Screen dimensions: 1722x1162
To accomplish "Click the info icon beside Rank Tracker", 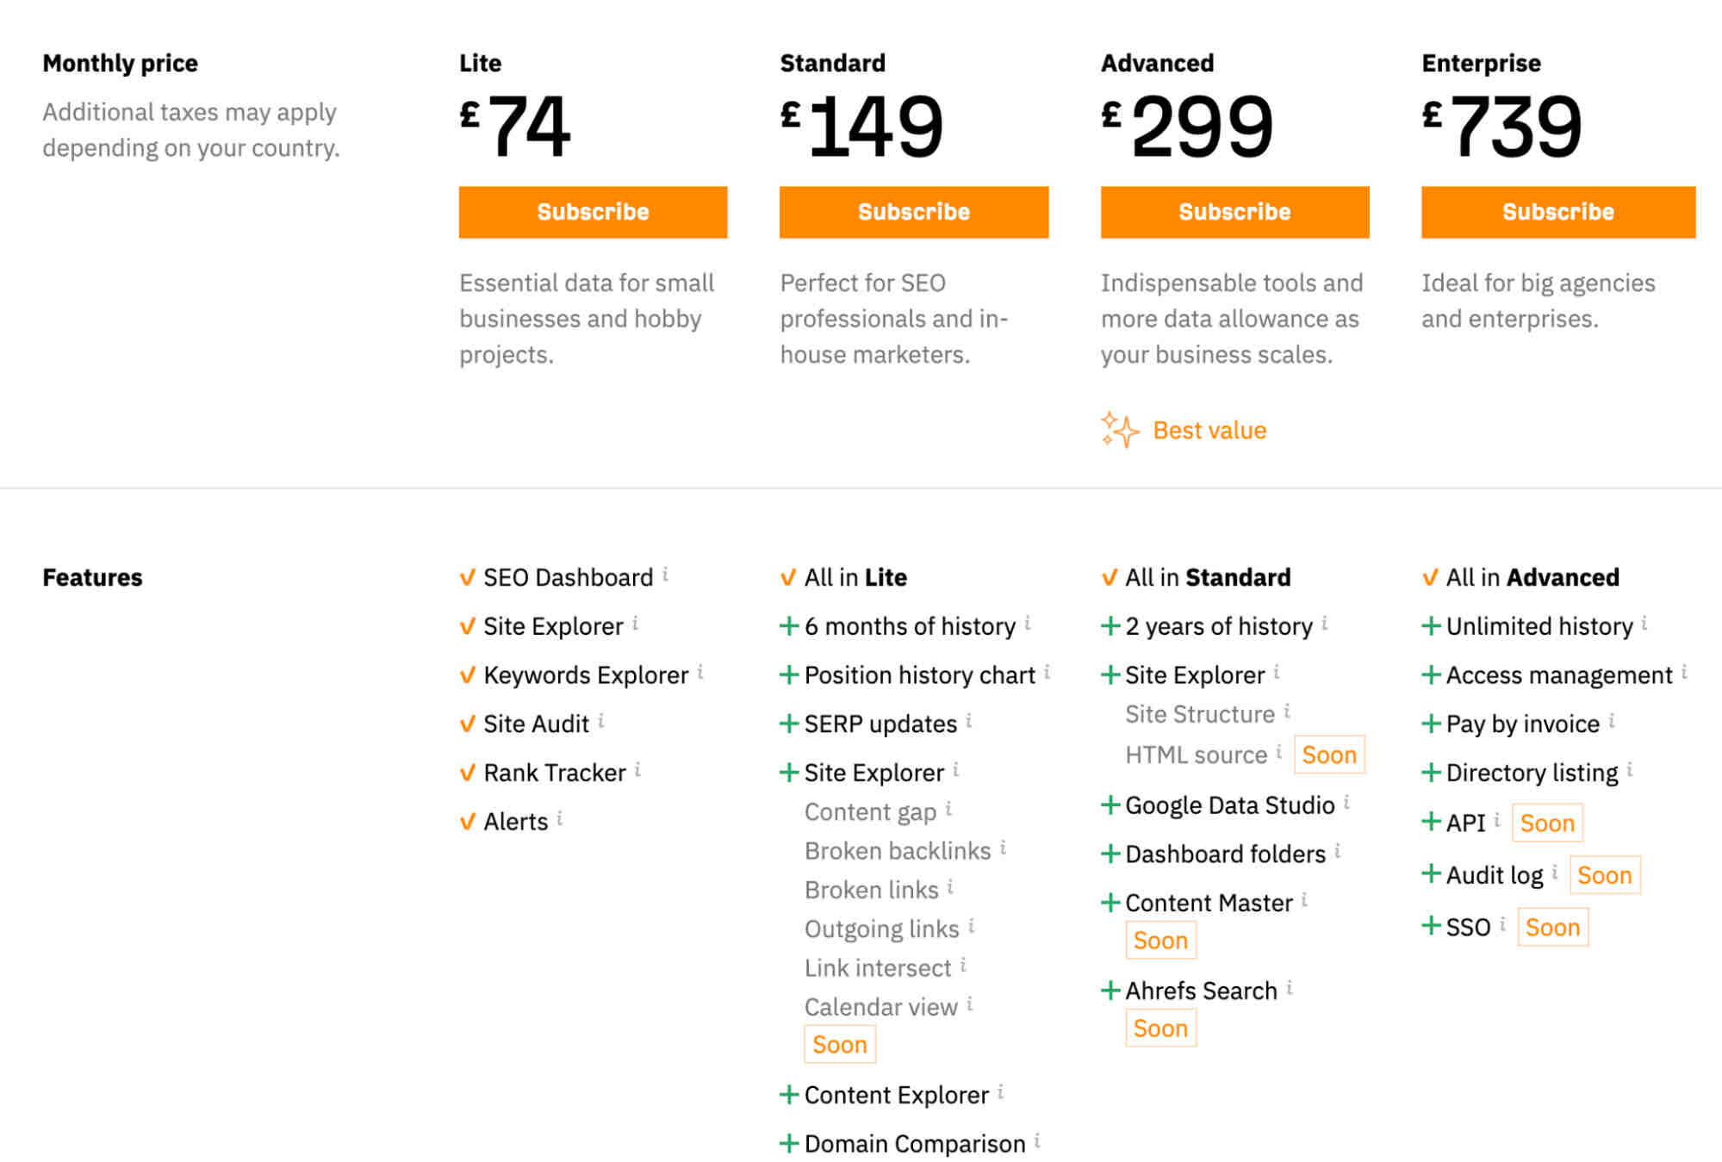I will click(637, 771).
